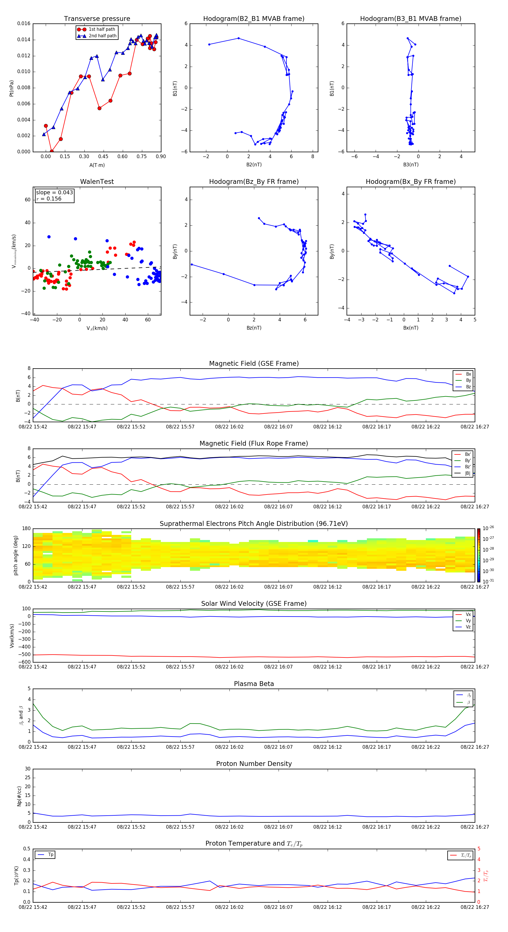Click the 'A(T·m)' x-axis label
The width and height of the screenshot is (508, 932).
[x=97, y=165]
